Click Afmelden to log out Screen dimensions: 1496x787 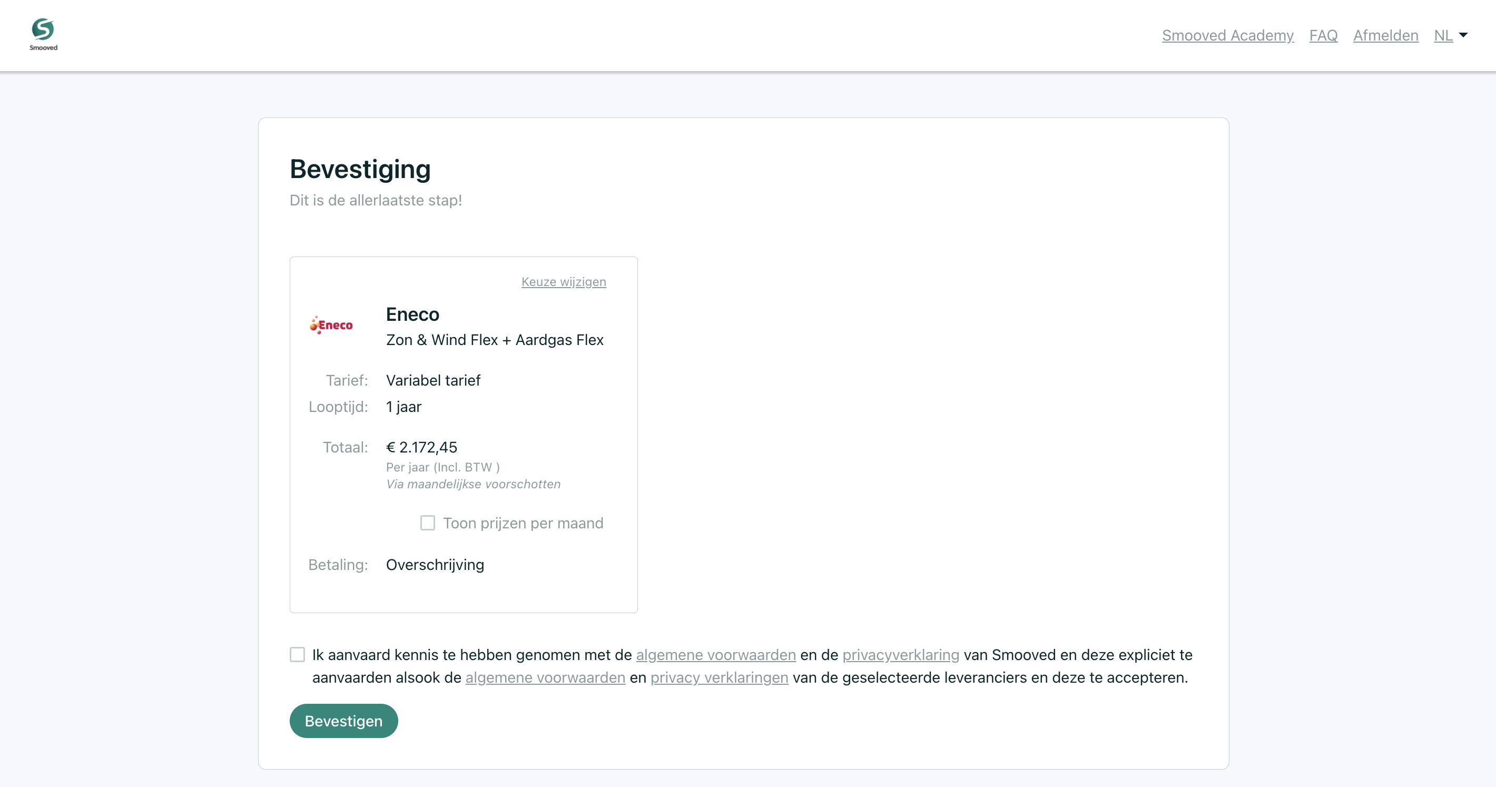point(1385,35)
